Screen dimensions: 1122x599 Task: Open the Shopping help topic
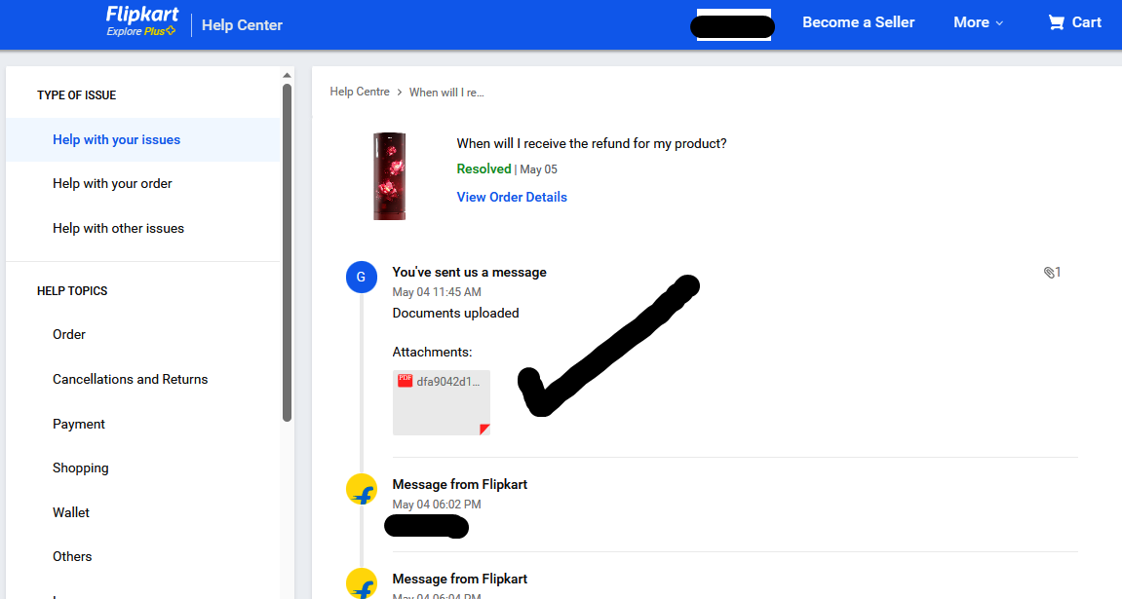point(81,468)
